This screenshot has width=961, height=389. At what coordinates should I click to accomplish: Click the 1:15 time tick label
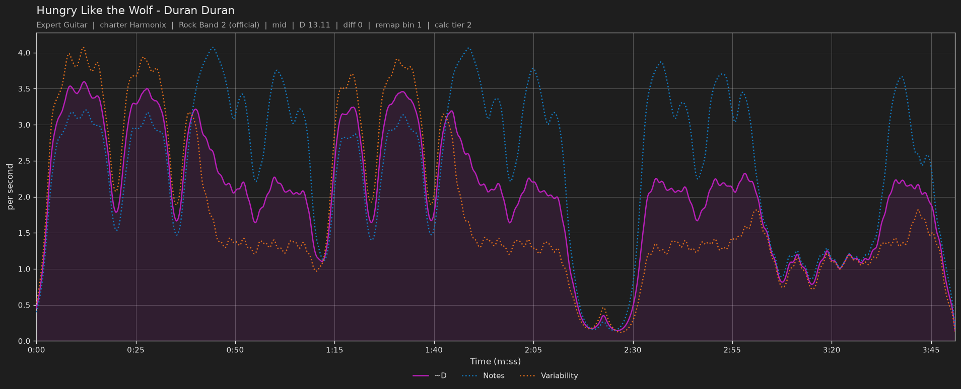(334, 350)
